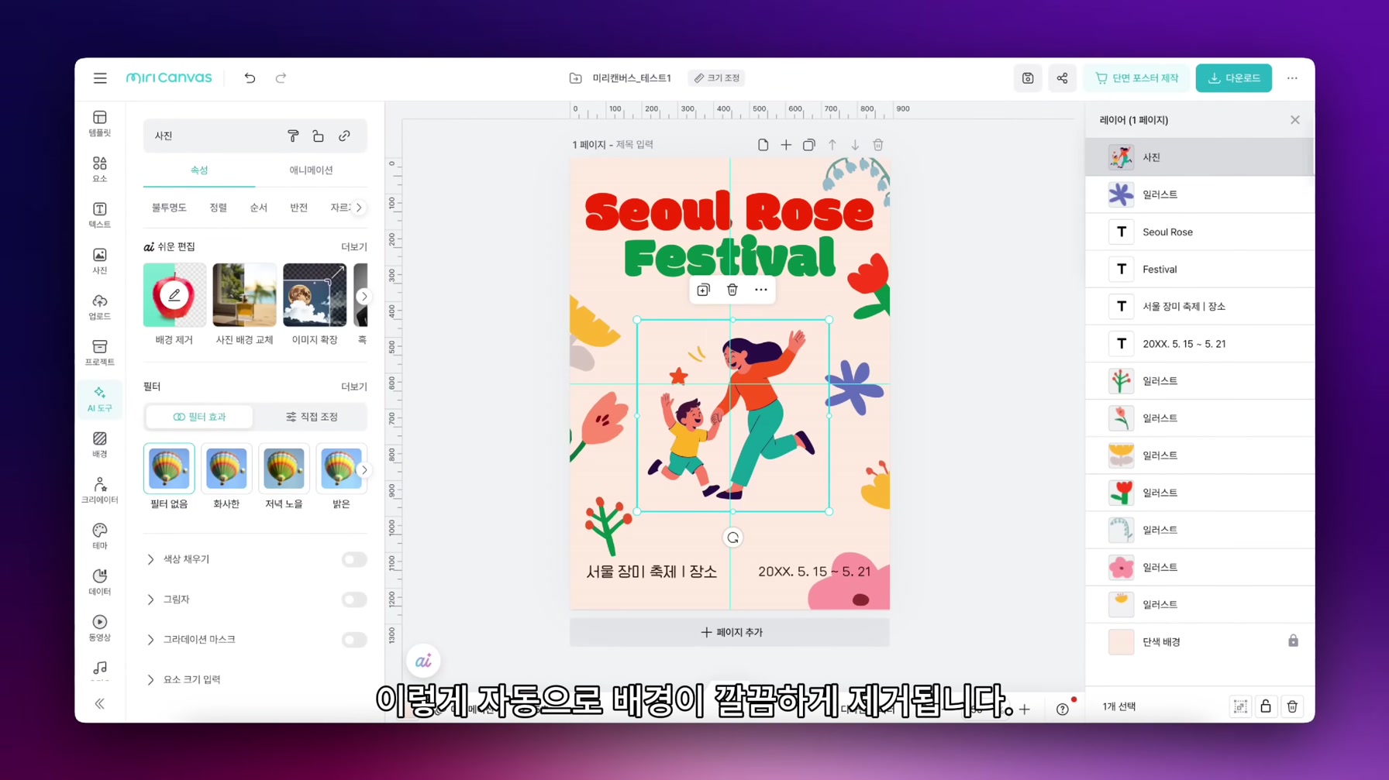This screenshot has height=780, width=1389.
Task: Expand the 그림자 section
Action: pyautogui.click(x=150, y=600)
